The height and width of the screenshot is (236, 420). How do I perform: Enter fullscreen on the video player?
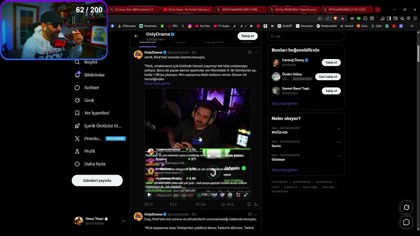pos(245,195)
